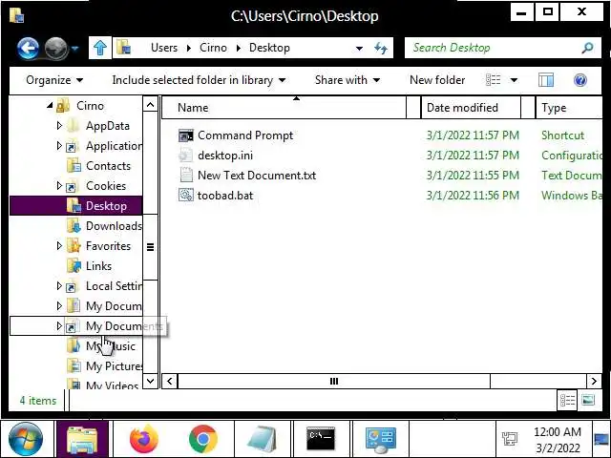The width and height of the screenshot is (611, 458).
Task: Launch Google Chrome from the taskbar
Action: [203, 439]
